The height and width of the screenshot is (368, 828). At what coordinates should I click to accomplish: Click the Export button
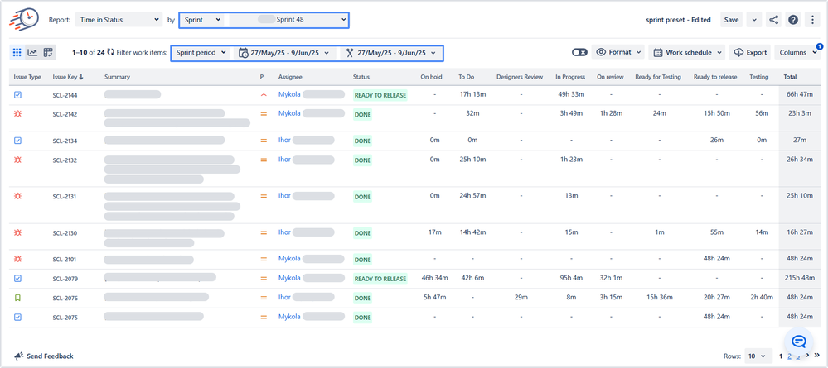tap(750, 52)
